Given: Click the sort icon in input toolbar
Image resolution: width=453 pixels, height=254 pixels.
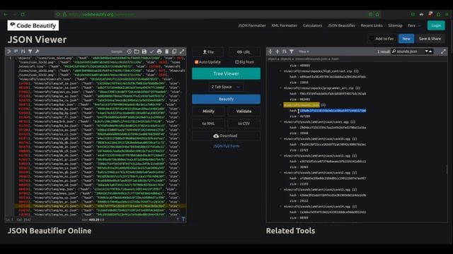Looking at the screenshot, I should [x=23, y=52].
